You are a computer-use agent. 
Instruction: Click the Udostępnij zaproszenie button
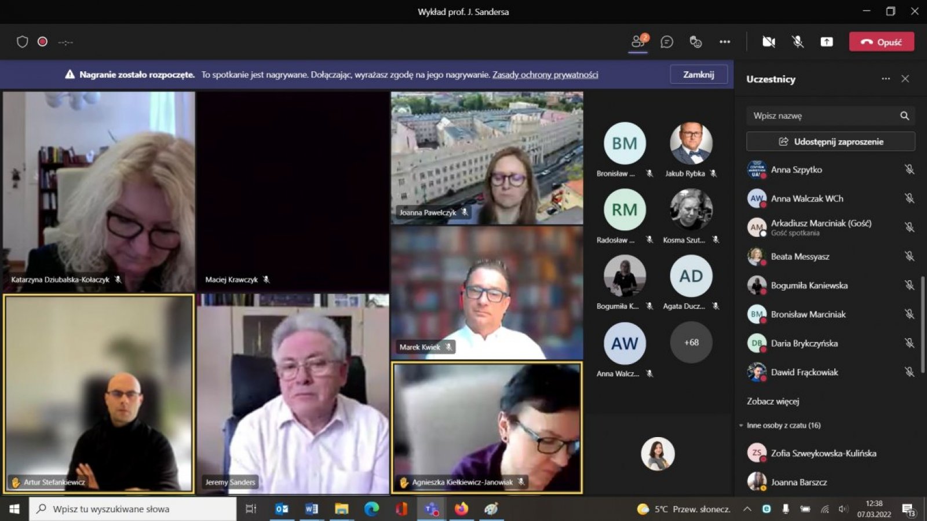pos(830,141)
